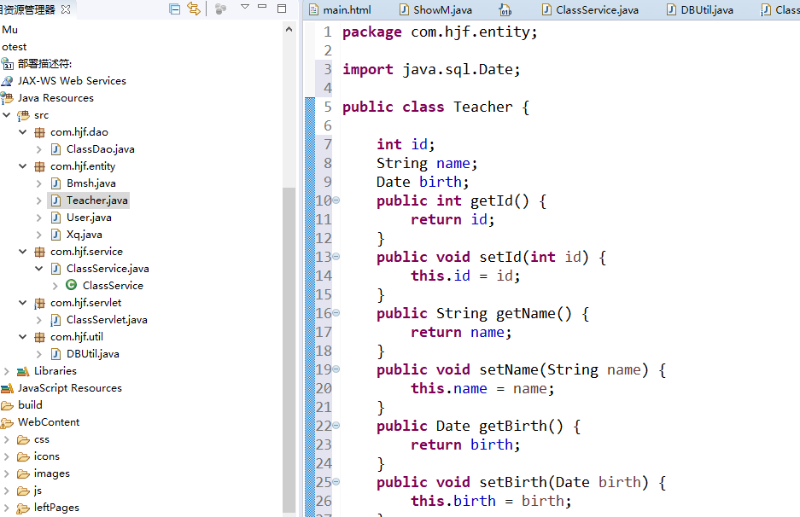Expand the css folder
The height and width of the screenshot is (517, 800).
coord(7,439)
